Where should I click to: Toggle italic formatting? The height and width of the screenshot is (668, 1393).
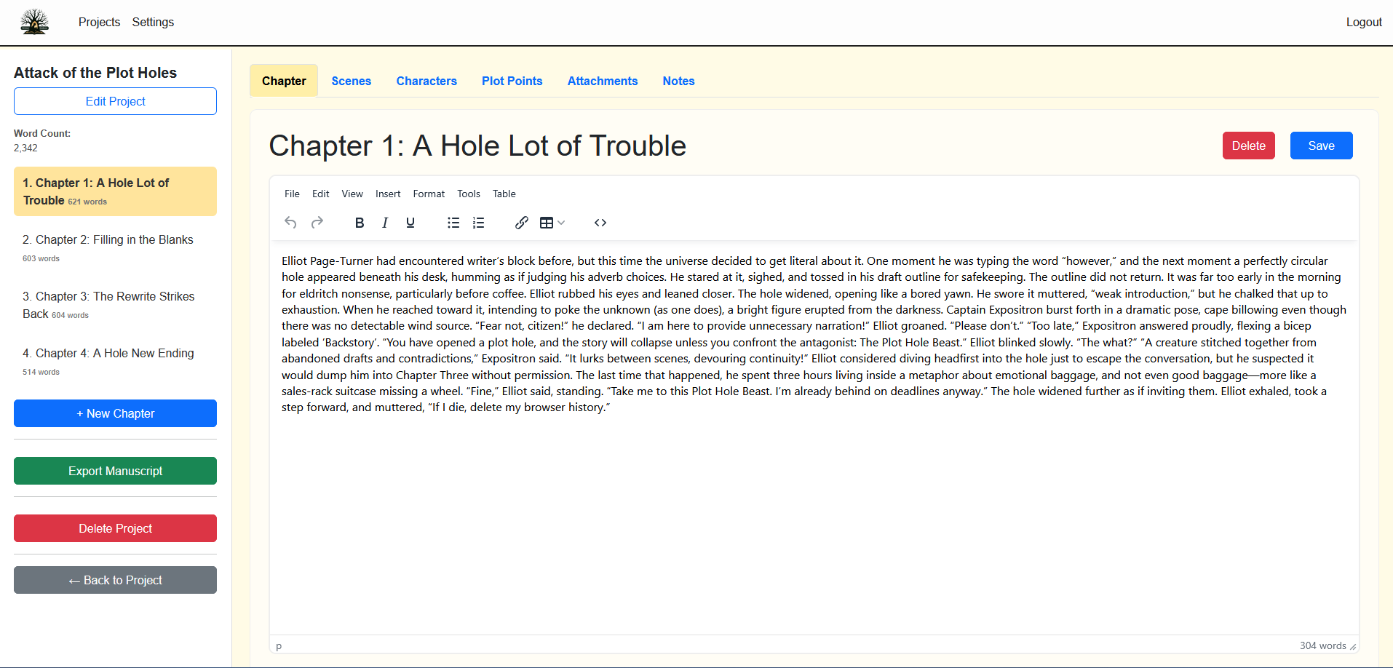384,223
